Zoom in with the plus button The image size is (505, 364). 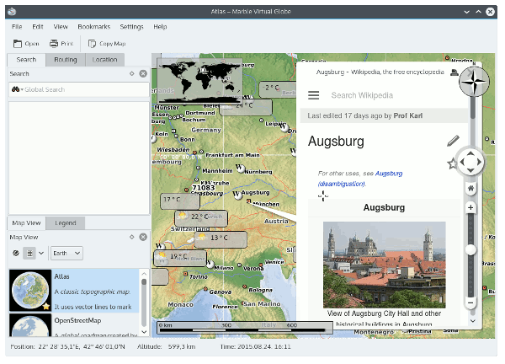click(x=470, y=207)
